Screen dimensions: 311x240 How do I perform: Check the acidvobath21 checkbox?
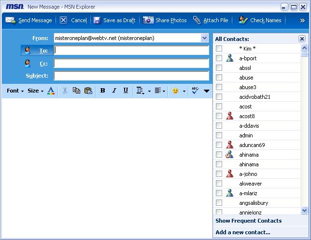[x=219, y=97]
